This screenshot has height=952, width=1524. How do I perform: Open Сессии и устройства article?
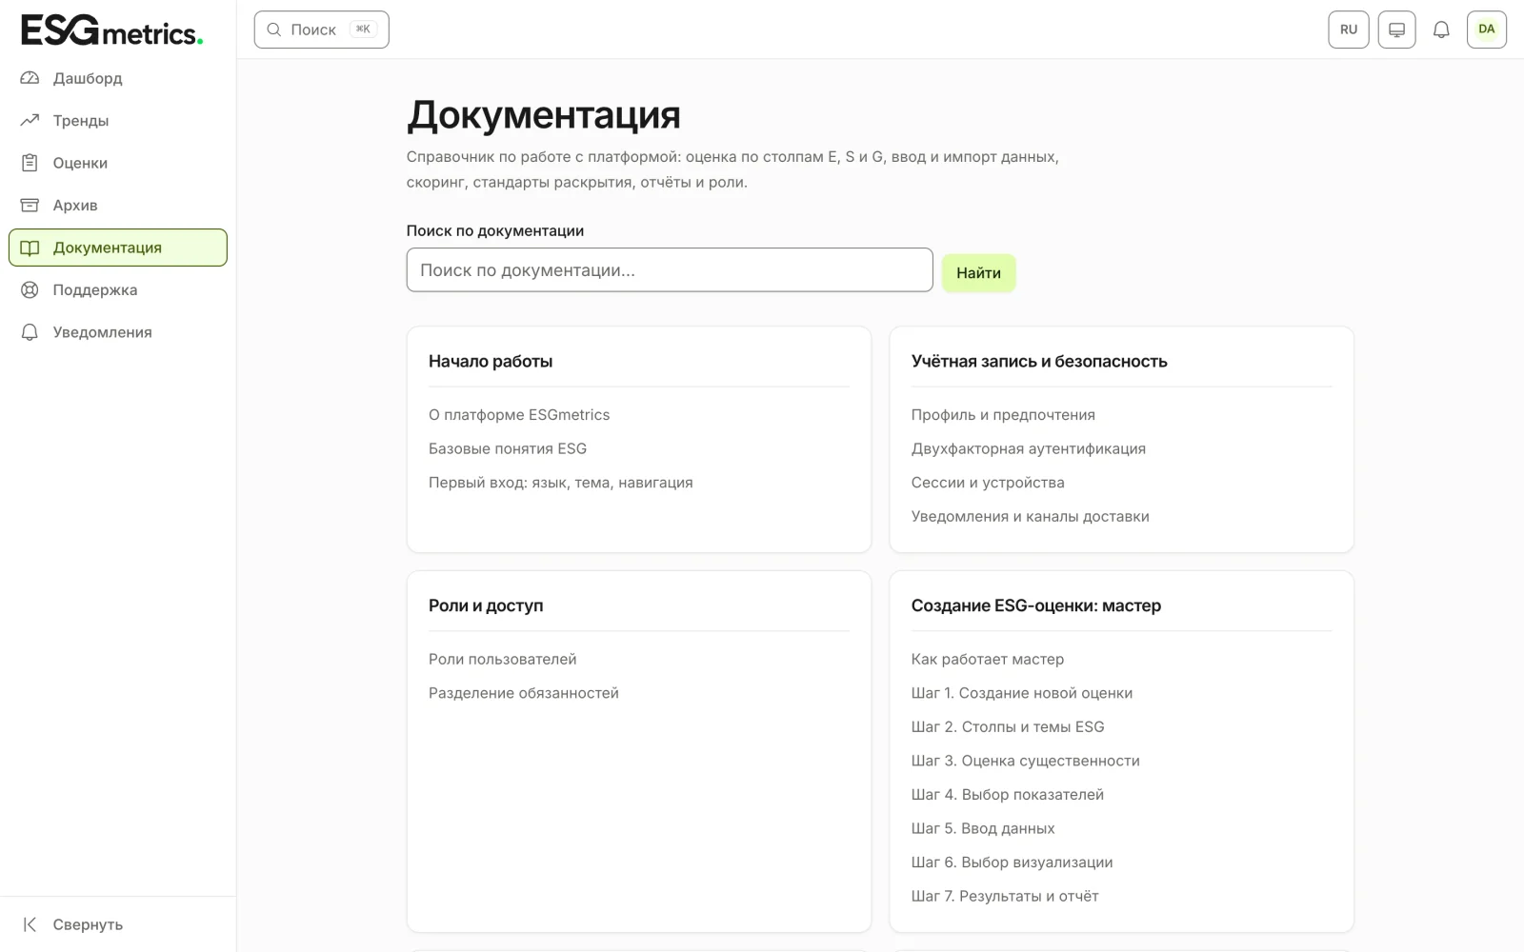[988, 483]
